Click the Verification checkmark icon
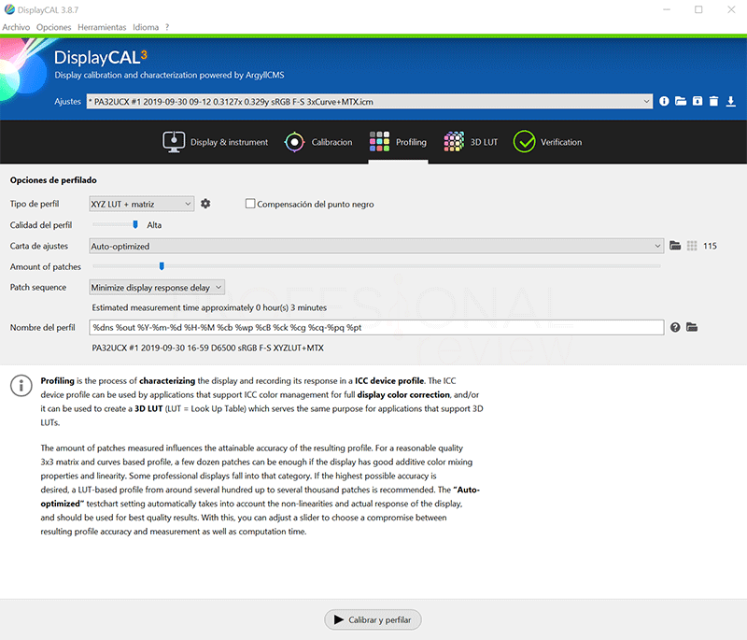Screen dimensions: 747x640 point(524,141)
